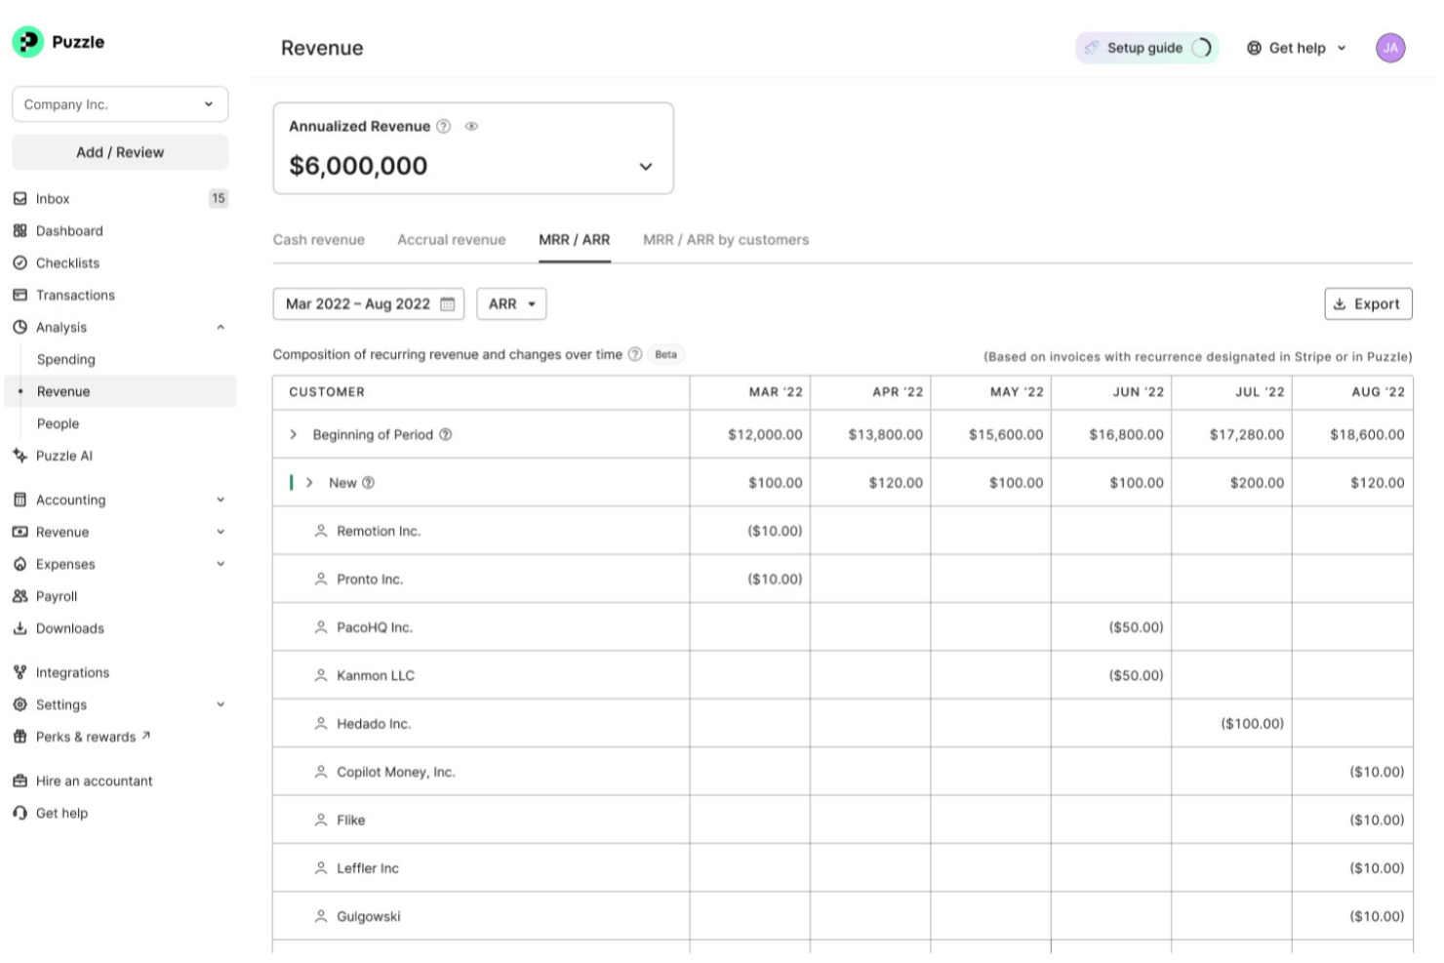Open the Inbox from the sidebar
This screenshot has height=963, width=1444.
click(51, 198)
